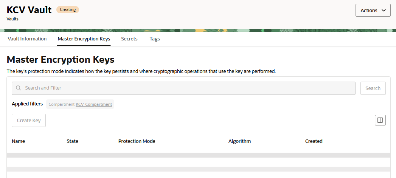This screenshot has width=396, height=178.
Task: Click the Search button
Action: (x=373, y=88)
